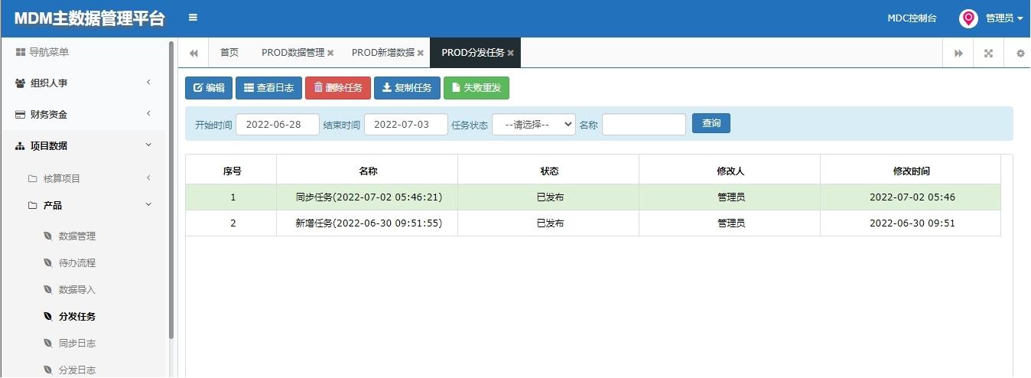Click the green 失败重发 button
This screenshot has height=378, width=1031.
click(x=476, y=88)
